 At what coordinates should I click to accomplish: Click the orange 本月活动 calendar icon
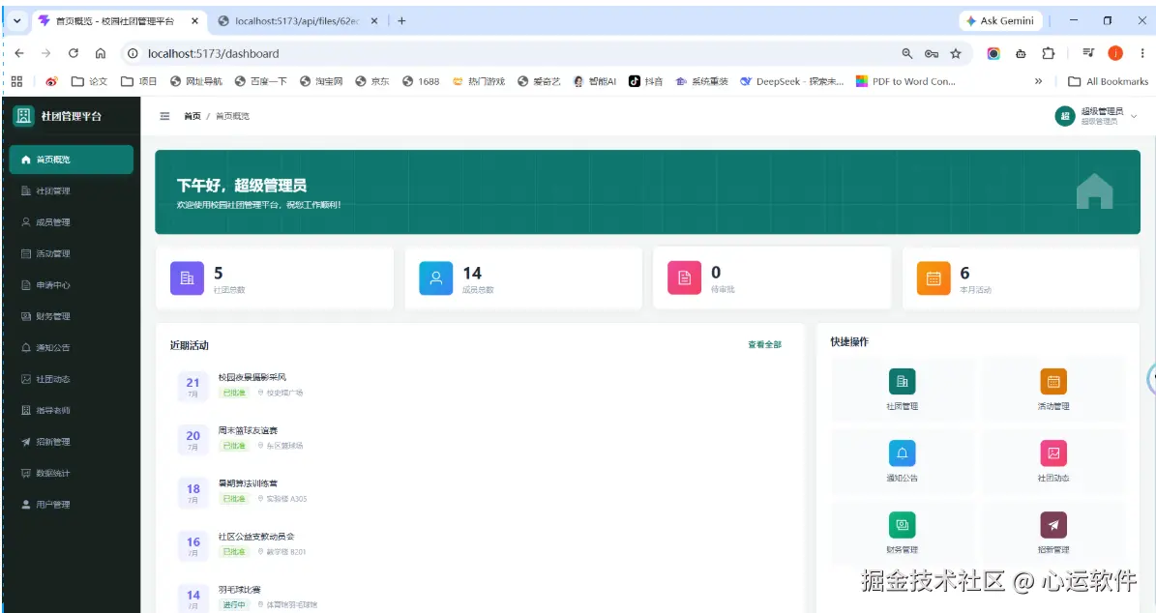coord(934,277)
